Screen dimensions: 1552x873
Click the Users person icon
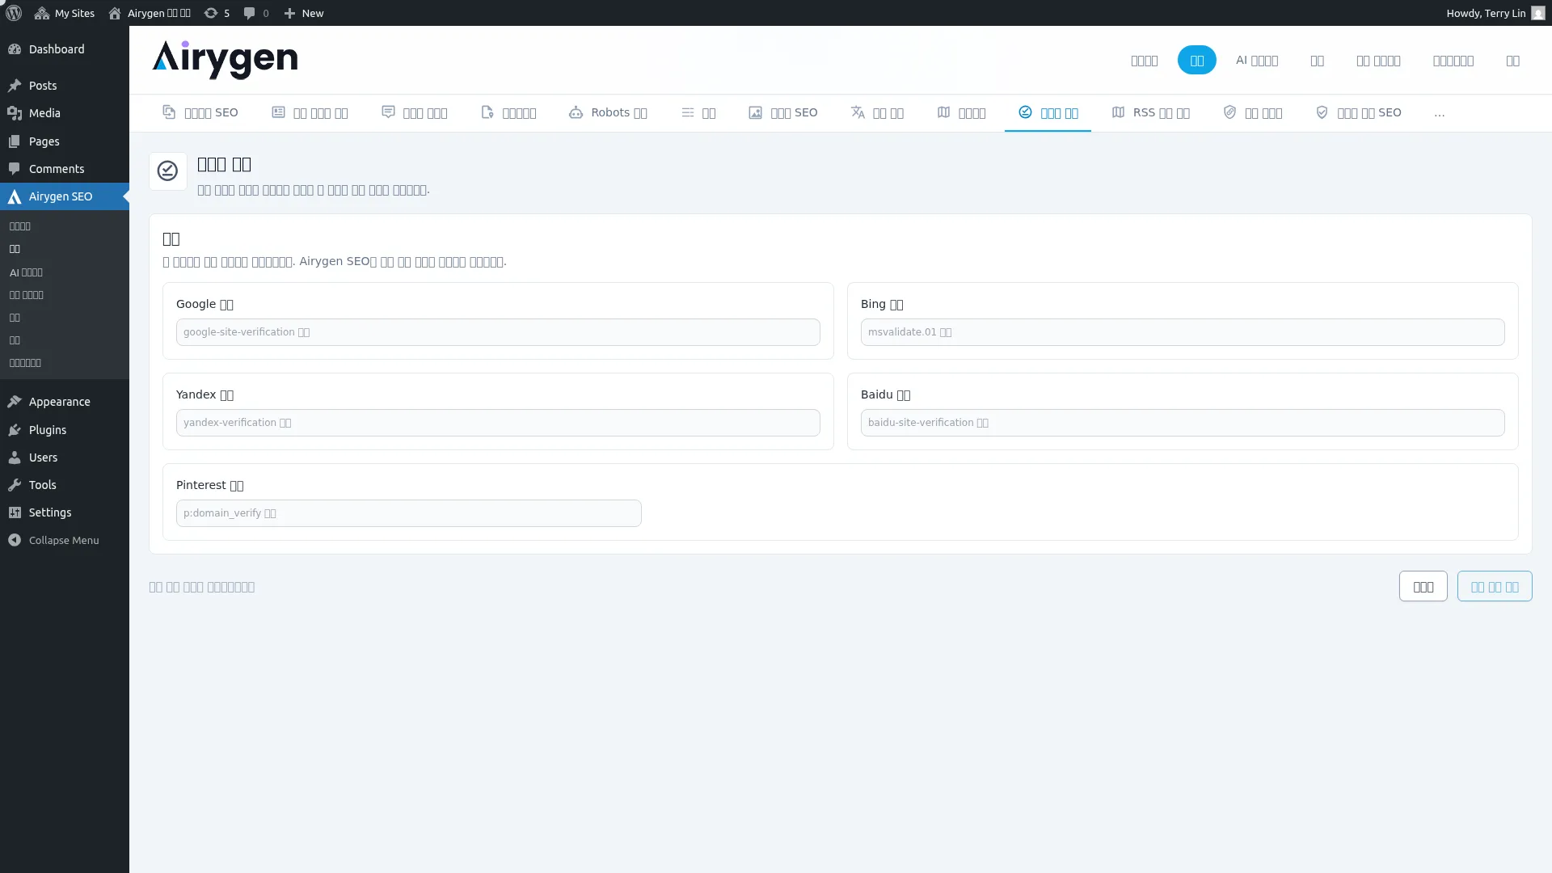15,458
